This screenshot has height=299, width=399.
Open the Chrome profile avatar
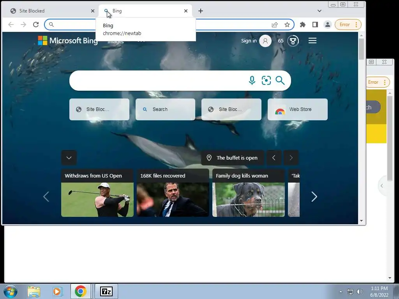(x=327, y=25)
